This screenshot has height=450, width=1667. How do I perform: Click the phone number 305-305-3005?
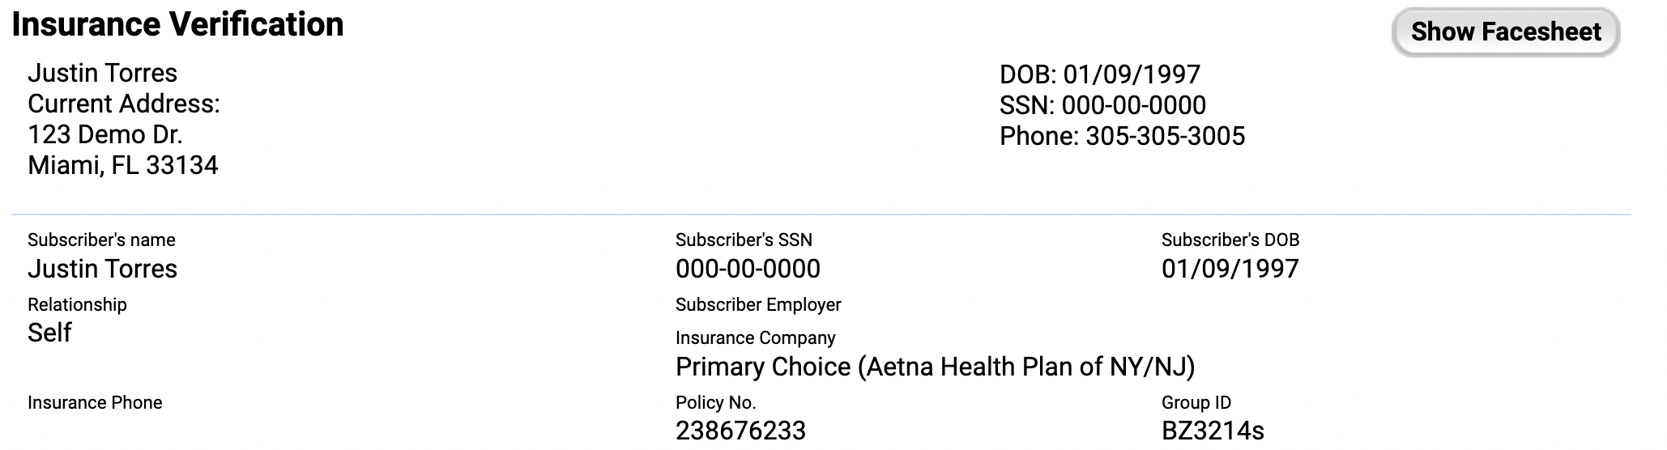[x=1165, y=136]
